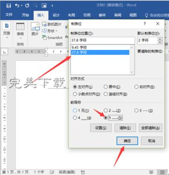
Task: Click the macro recording icon in status bar
Action: tap(83, 172)
